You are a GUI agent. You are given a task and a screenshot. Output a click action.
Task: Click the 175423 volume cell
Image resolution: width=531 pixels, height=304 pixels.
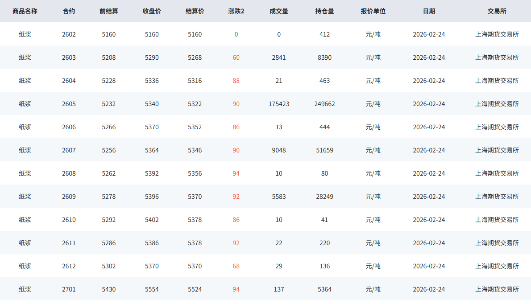(279, 104)
